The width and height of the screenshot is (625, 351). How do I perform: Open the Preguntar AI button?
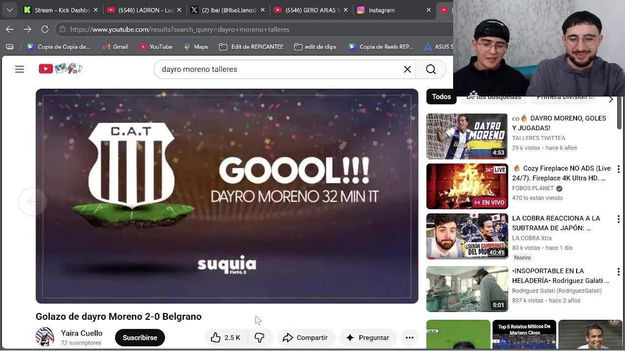(368, 337)
